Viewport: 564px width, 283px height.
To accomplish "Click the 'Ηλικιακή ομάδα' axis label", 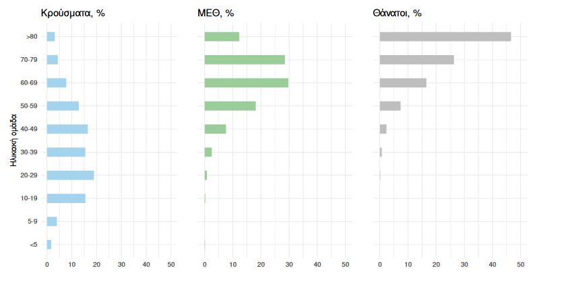I will [14, 140].
